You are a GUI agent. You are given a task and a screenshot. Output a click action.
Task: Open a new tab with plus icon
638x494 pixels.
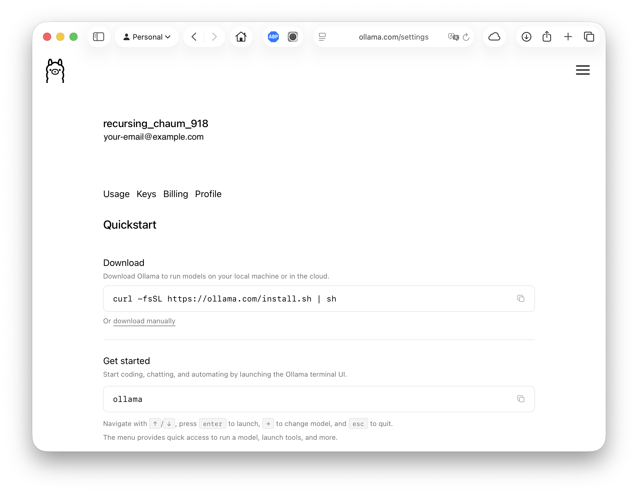[568, 37]
